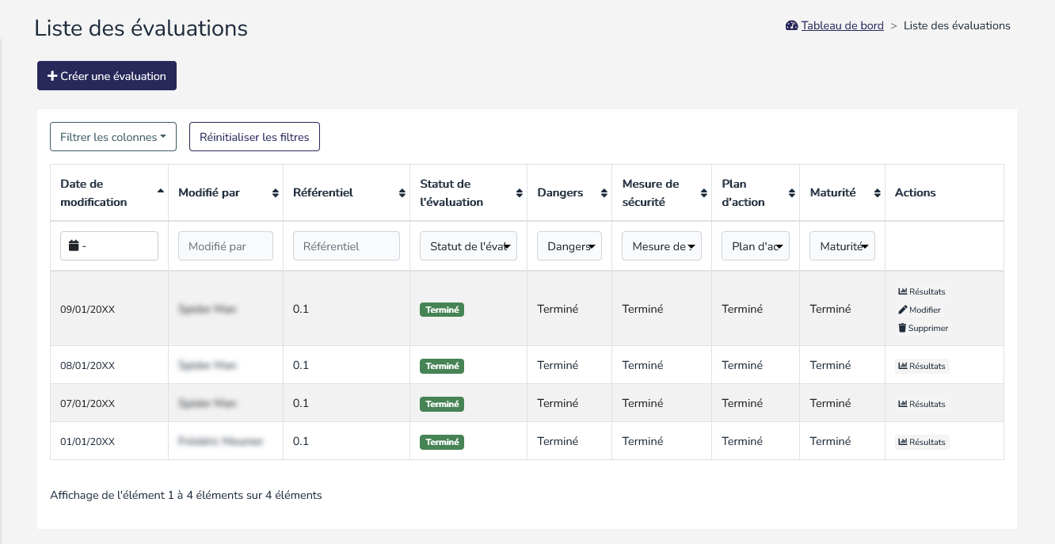
Task: Click the trash Supprimer icon in first row
Action: pyautogui.click(x=902, y=328)
